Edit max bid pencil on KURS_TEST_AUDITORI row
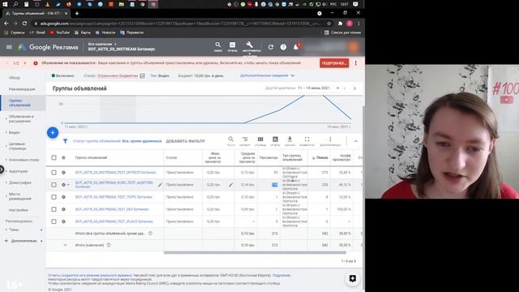The width and height of the screenshot is (519, 292). click(230, 185)
